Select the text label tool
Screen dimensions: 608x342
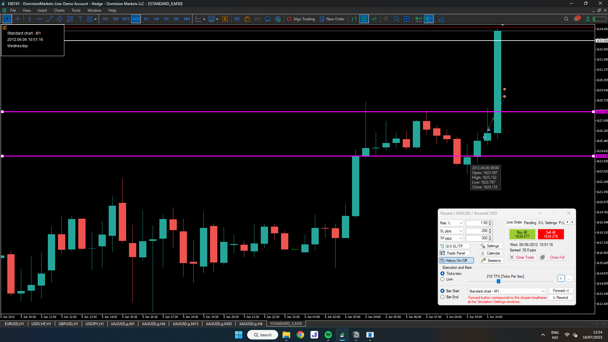[80, 19]
